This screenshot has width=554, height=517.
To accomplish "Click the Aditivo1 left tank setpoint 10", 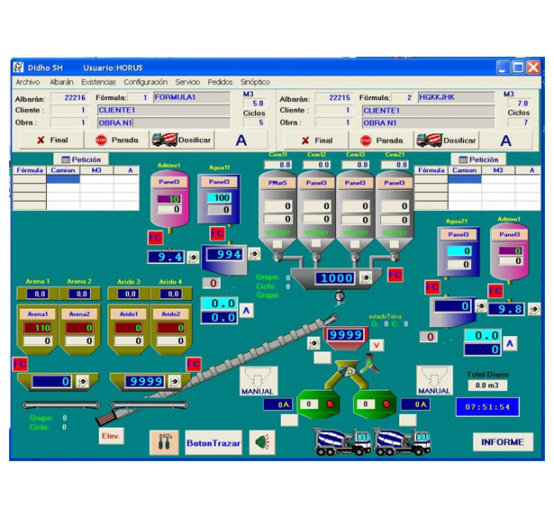I will 168,199.
